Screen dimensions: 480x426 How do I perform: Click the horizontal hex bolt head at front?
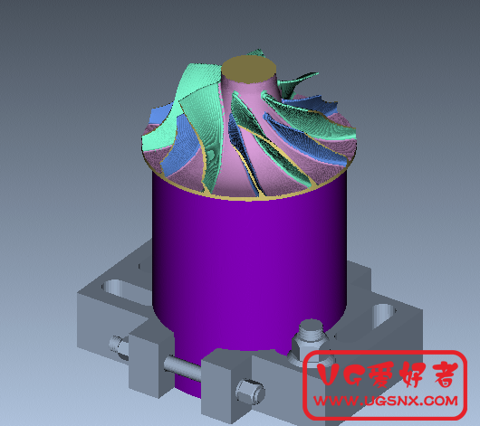pos(250,392)
